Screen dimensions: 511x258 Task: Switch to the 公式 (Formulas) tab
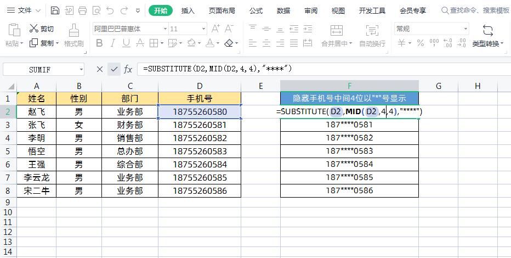point(256,11)
